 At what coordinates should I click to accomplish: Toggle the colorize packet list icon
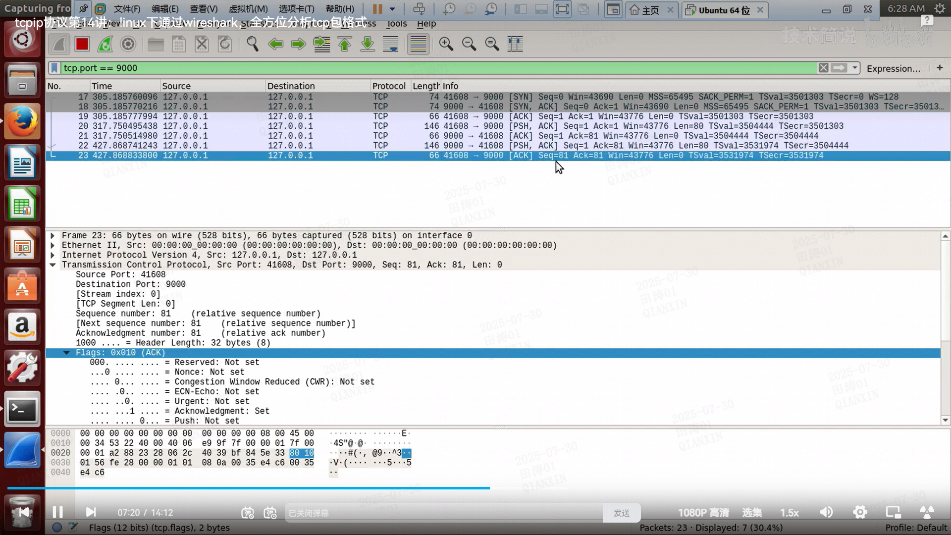point(418,45)
